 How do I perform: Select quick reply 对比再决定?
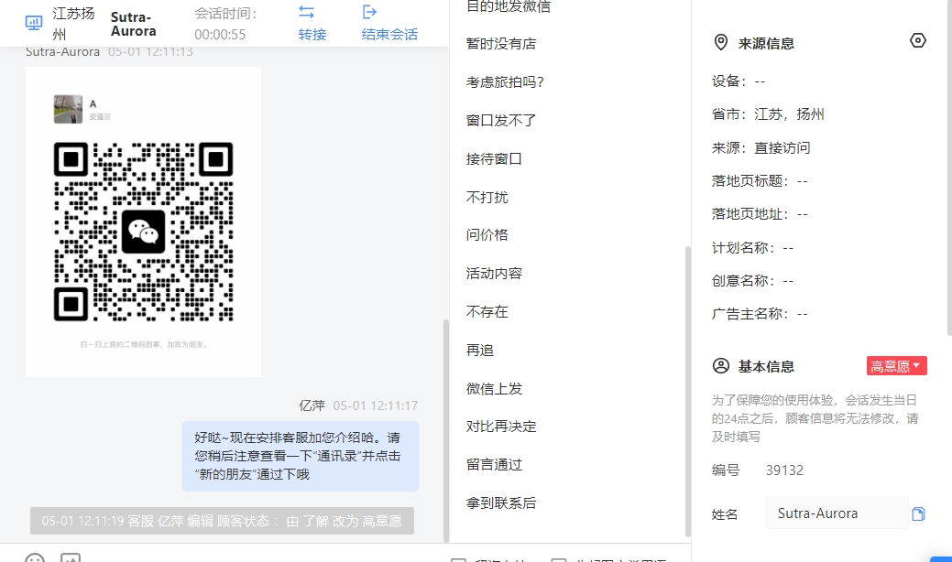[x=501, y=427]
